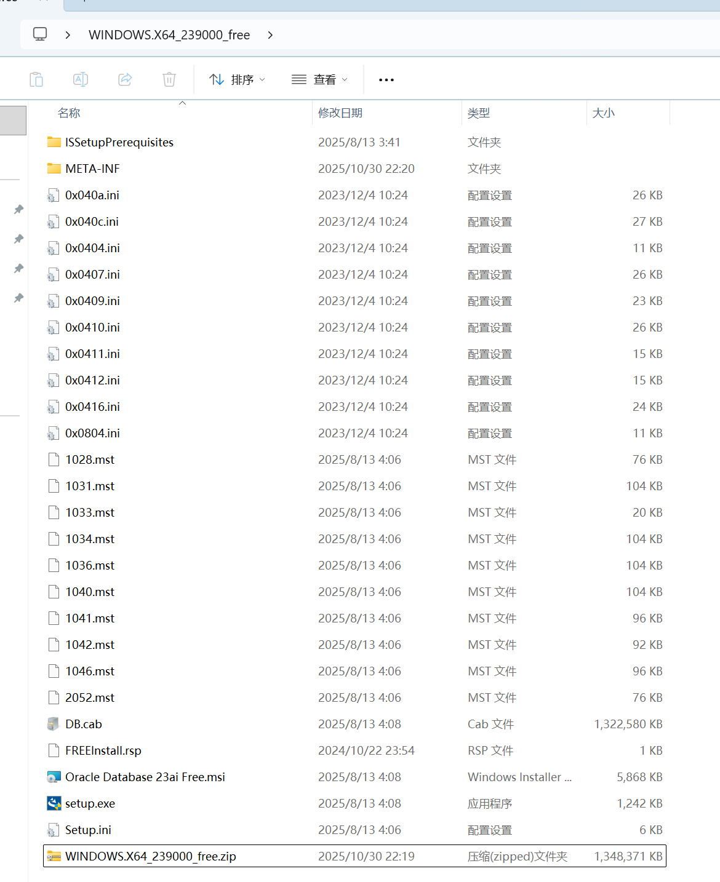Screen dimensions: 720x882
Task: Click the paste icon in toolbar
Action: click(x=36, y=79)
